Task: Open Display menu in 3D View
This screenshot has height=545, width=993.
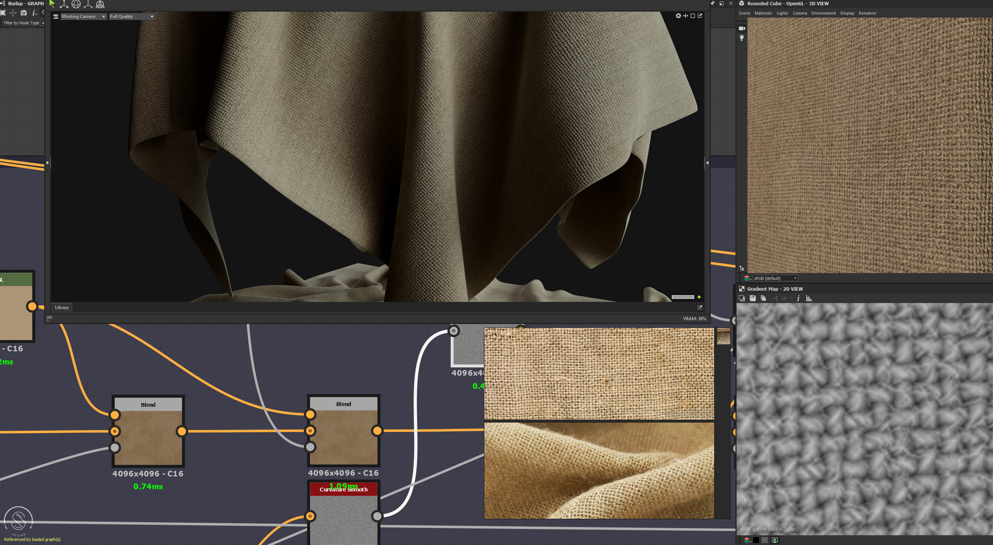Action: (x=847, y=13)
